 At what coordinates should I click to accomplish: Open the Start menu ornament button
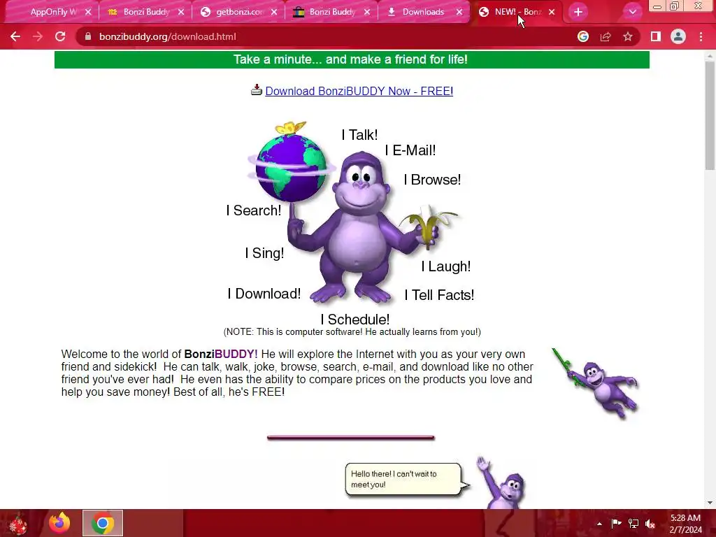(18, 523)
